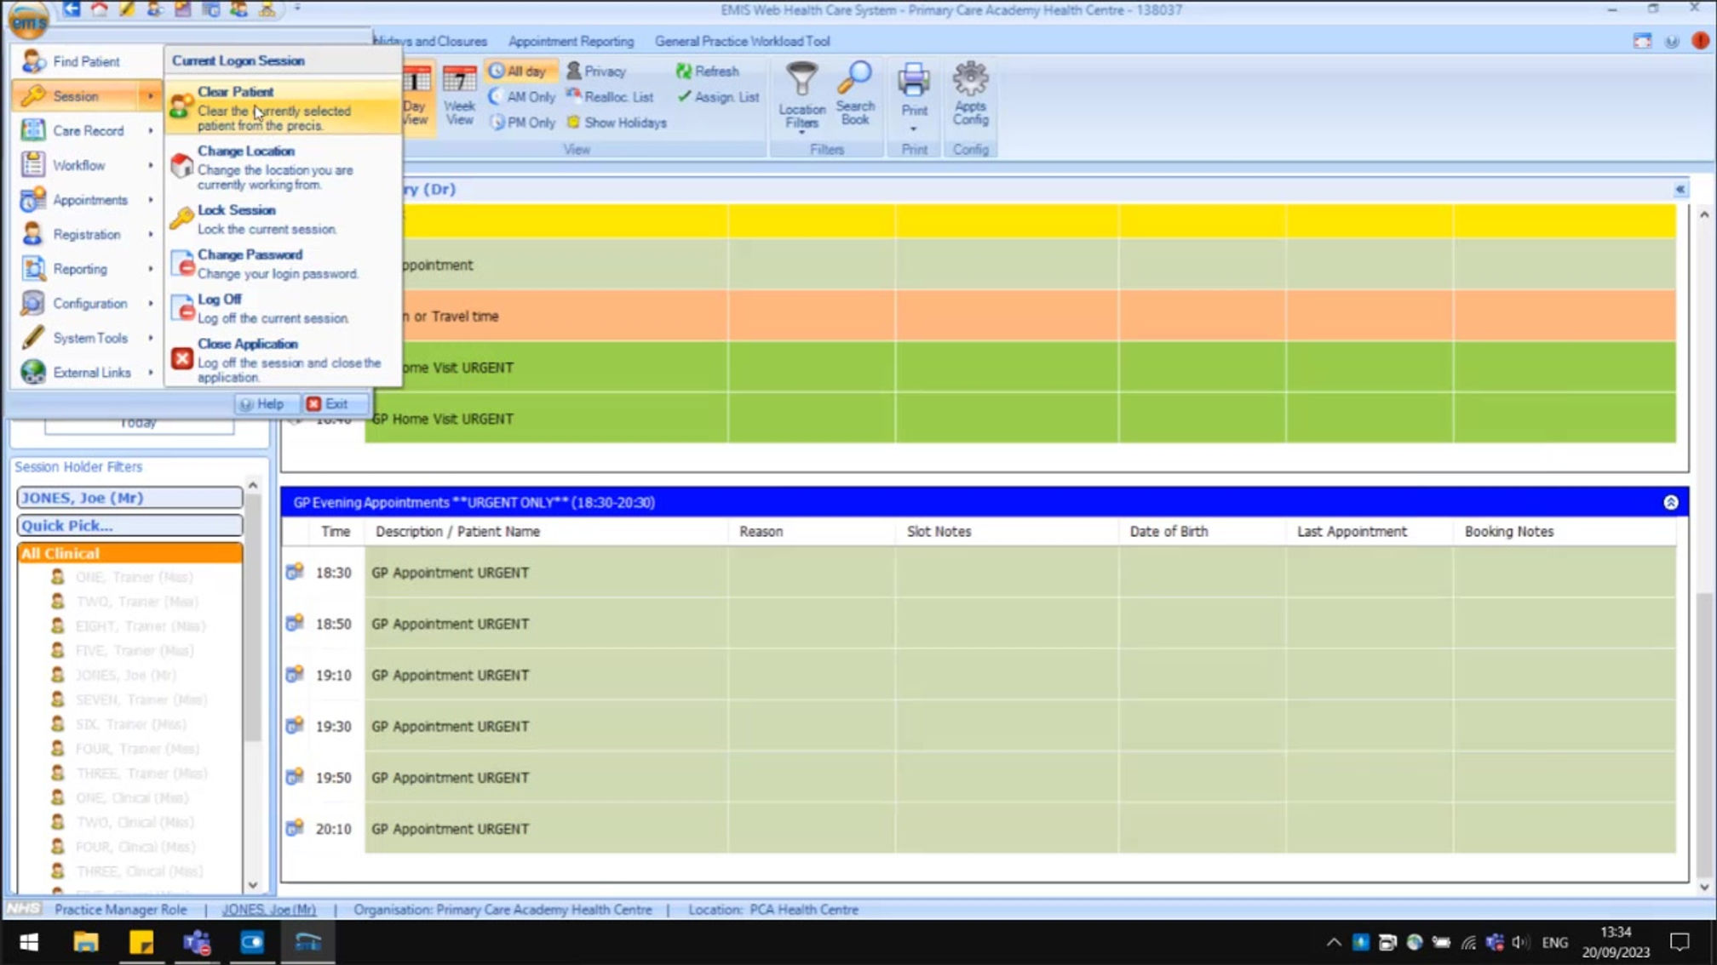Select PM Only view option
This screenshot has height=965, width=1717.
pyautogui.click(x=522, y=123)
